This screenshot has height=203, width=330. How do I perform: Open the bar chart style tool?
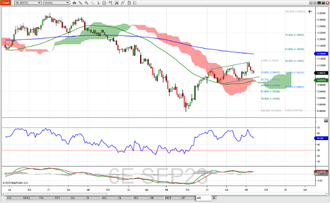click(74, 3)
